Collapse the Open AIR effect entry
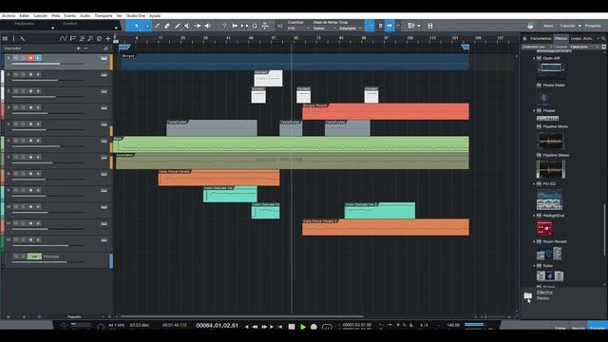Viewport: 608px width, 342px height. pyautogui.click(x=534, y=58)
